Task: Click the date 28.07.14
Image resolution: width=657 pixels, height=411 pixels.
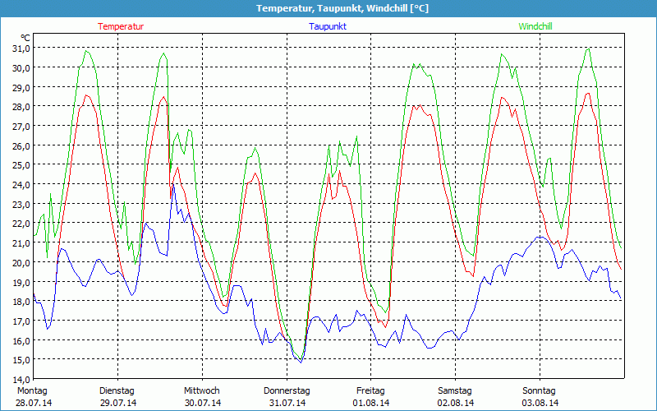Action: pos(34,403)
